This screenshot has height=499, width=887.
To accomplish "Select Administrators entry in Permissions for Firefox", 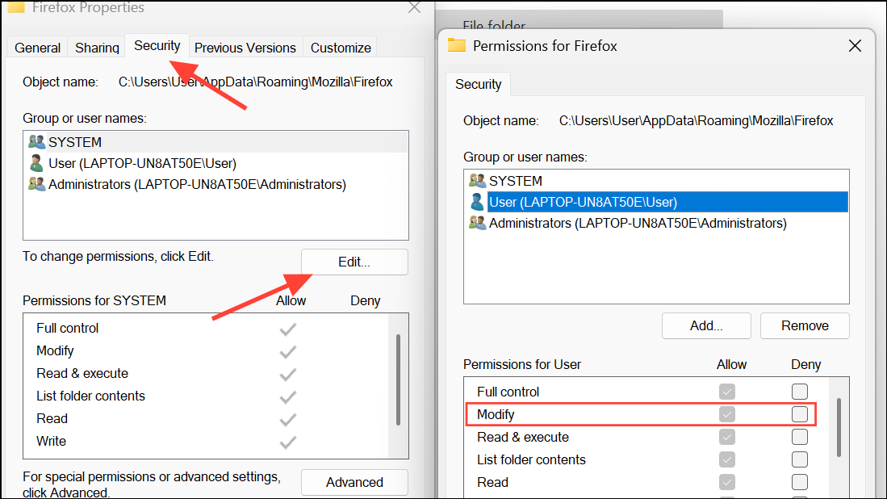I will [x=656, y=223].
